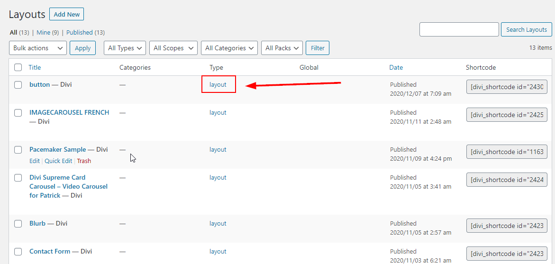
Task: Select the shortcode field in button row
Action: click(x=507, y=87)
